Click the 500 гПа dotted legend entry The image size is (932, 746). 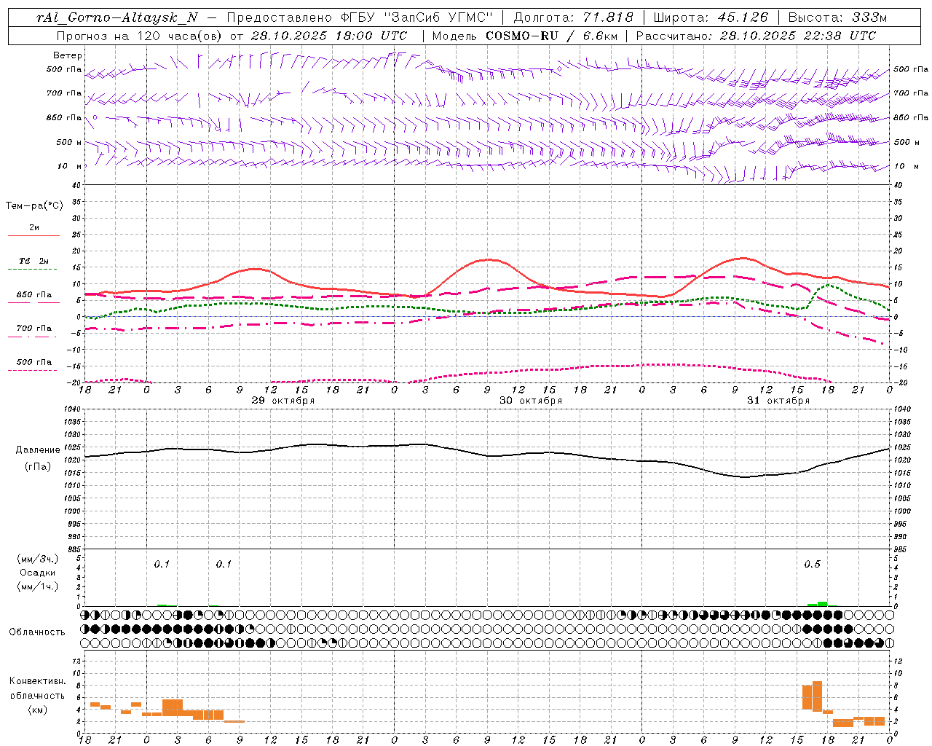(33, 362)
